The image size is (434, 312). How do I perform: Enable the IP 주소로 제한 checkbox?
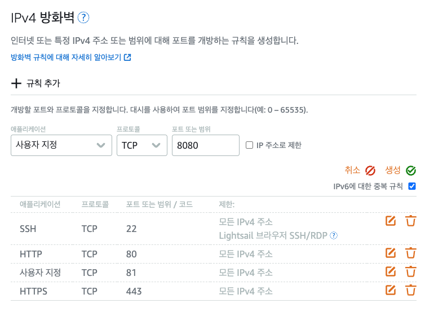click(x=249, y=145)
